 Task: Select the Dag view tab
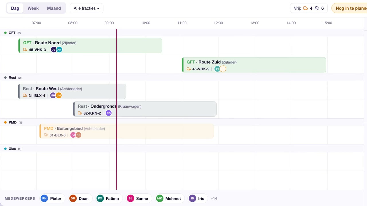15,8
